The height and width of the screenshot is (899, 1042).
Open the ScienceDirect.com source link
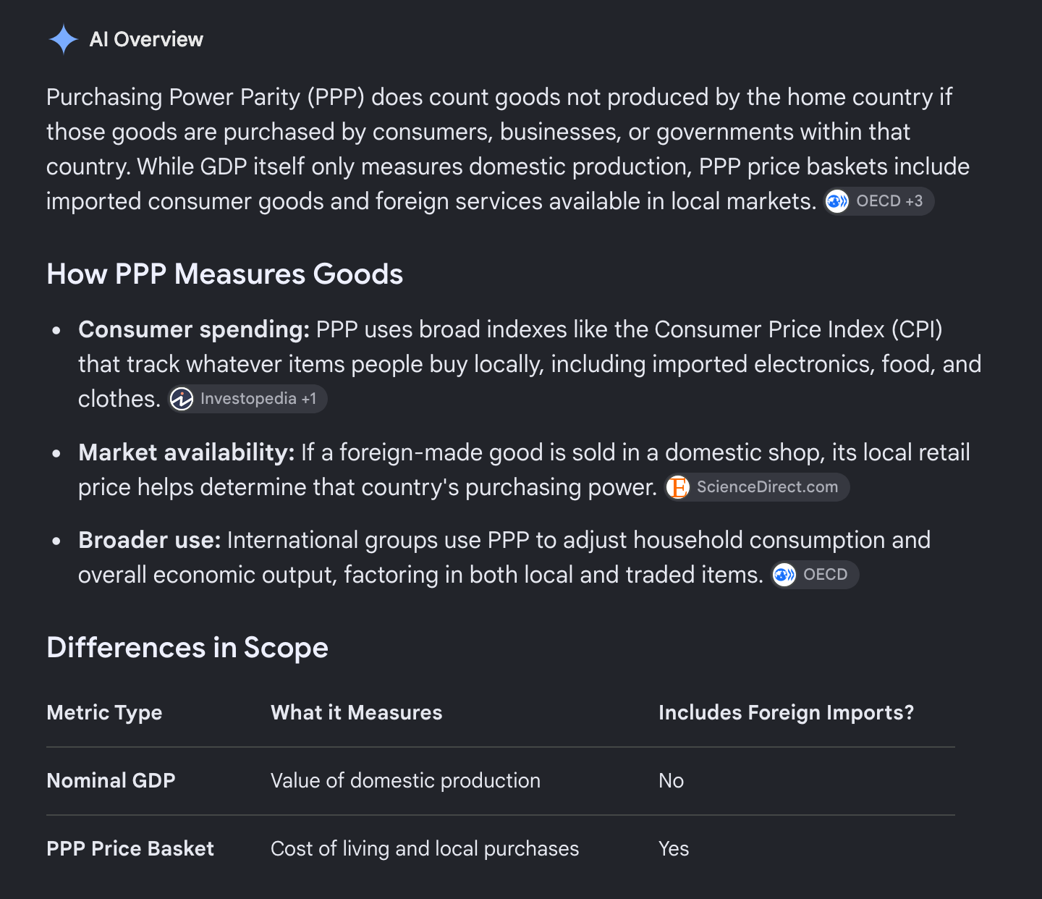(757, 487)
